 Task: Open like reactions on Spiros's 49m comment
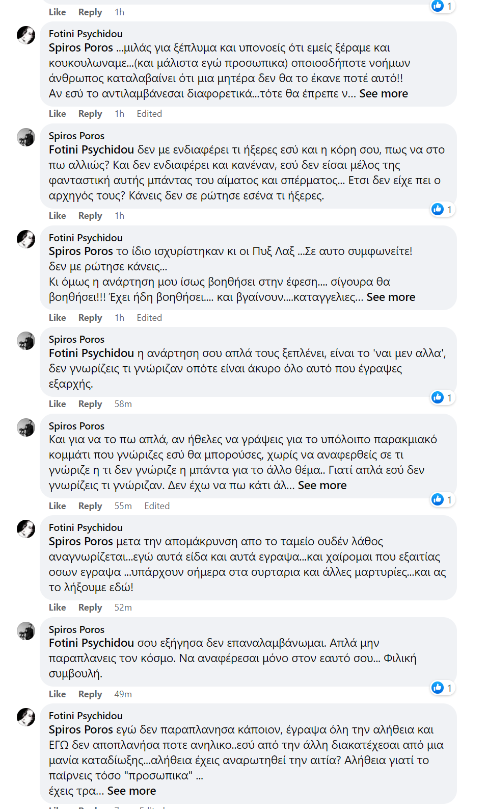click(442, 688)
